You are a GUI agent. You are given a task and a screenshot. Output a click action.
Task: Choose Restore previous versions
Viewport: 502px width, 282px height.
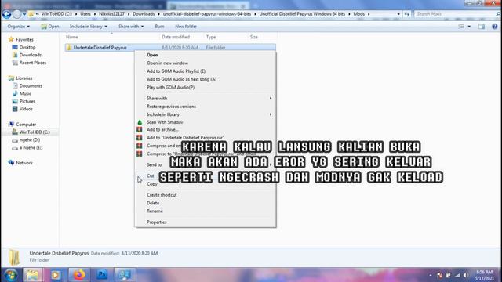click(x=206, y=107)
